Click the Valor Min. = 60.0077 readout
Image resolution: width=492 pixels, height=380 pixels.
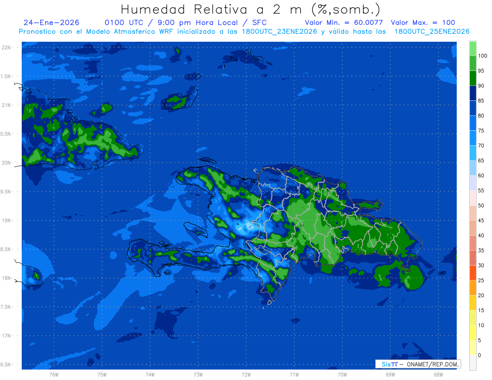[x=344, y=23]
